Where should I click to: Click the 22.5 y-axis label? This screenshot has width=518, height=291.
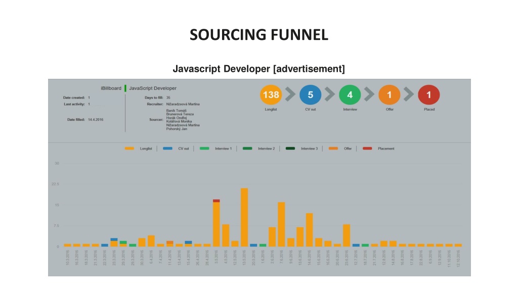click(x=55, y=184)
